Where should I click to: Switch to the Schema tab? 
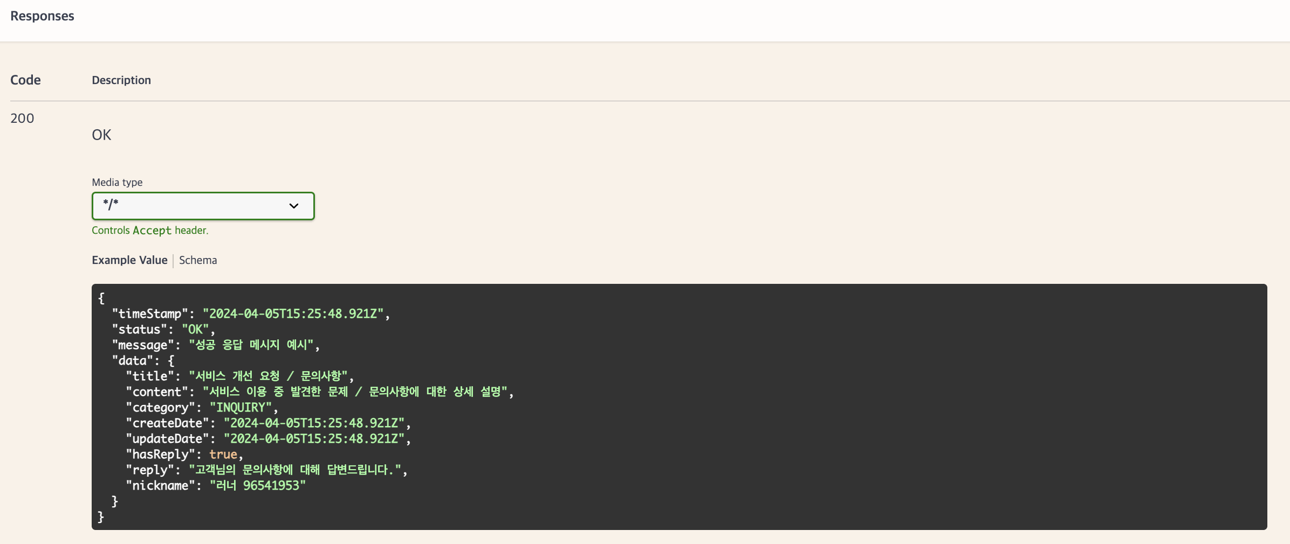pos(198,260)
